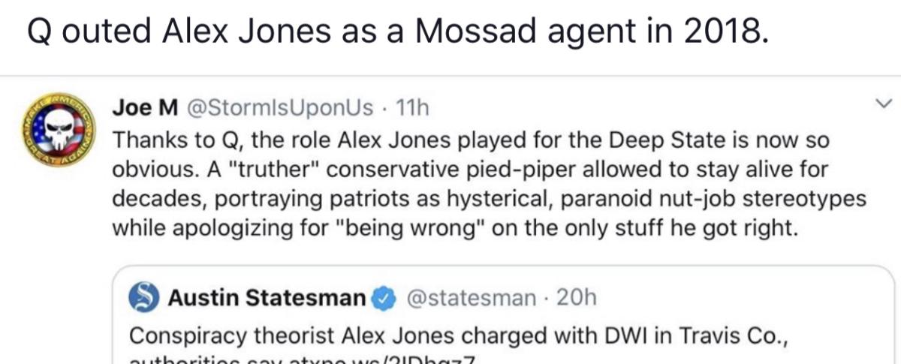Screen dimensions: 901x364
Task: Open the 20h quoted tweet timestamp
Action: click(577, 299)
